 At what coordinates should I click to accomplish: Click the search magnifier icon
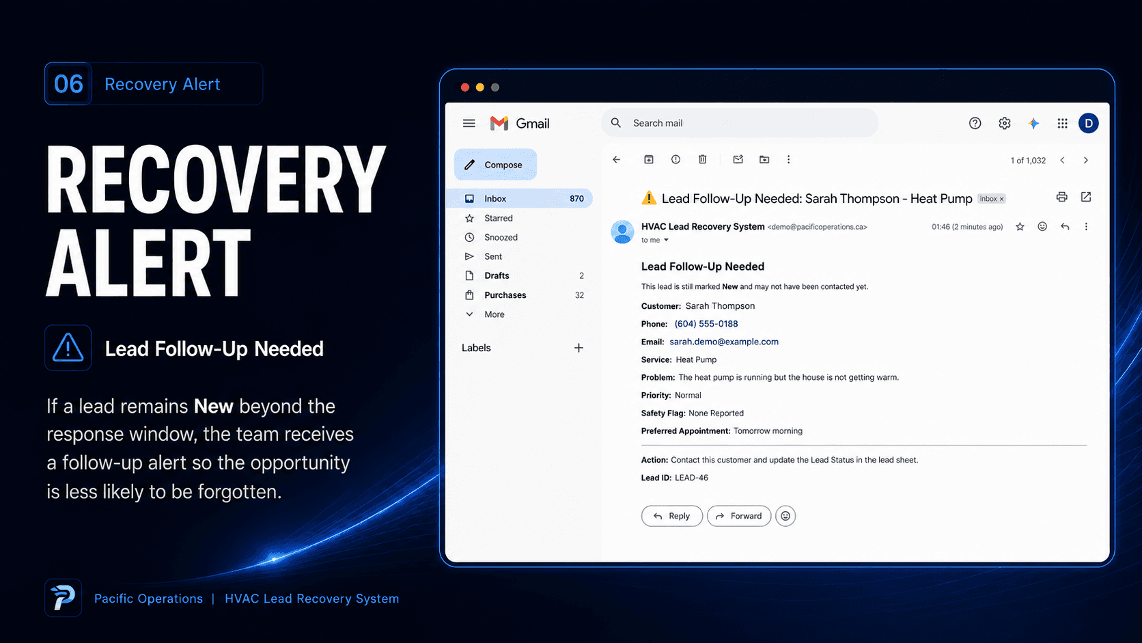[615, 123]
